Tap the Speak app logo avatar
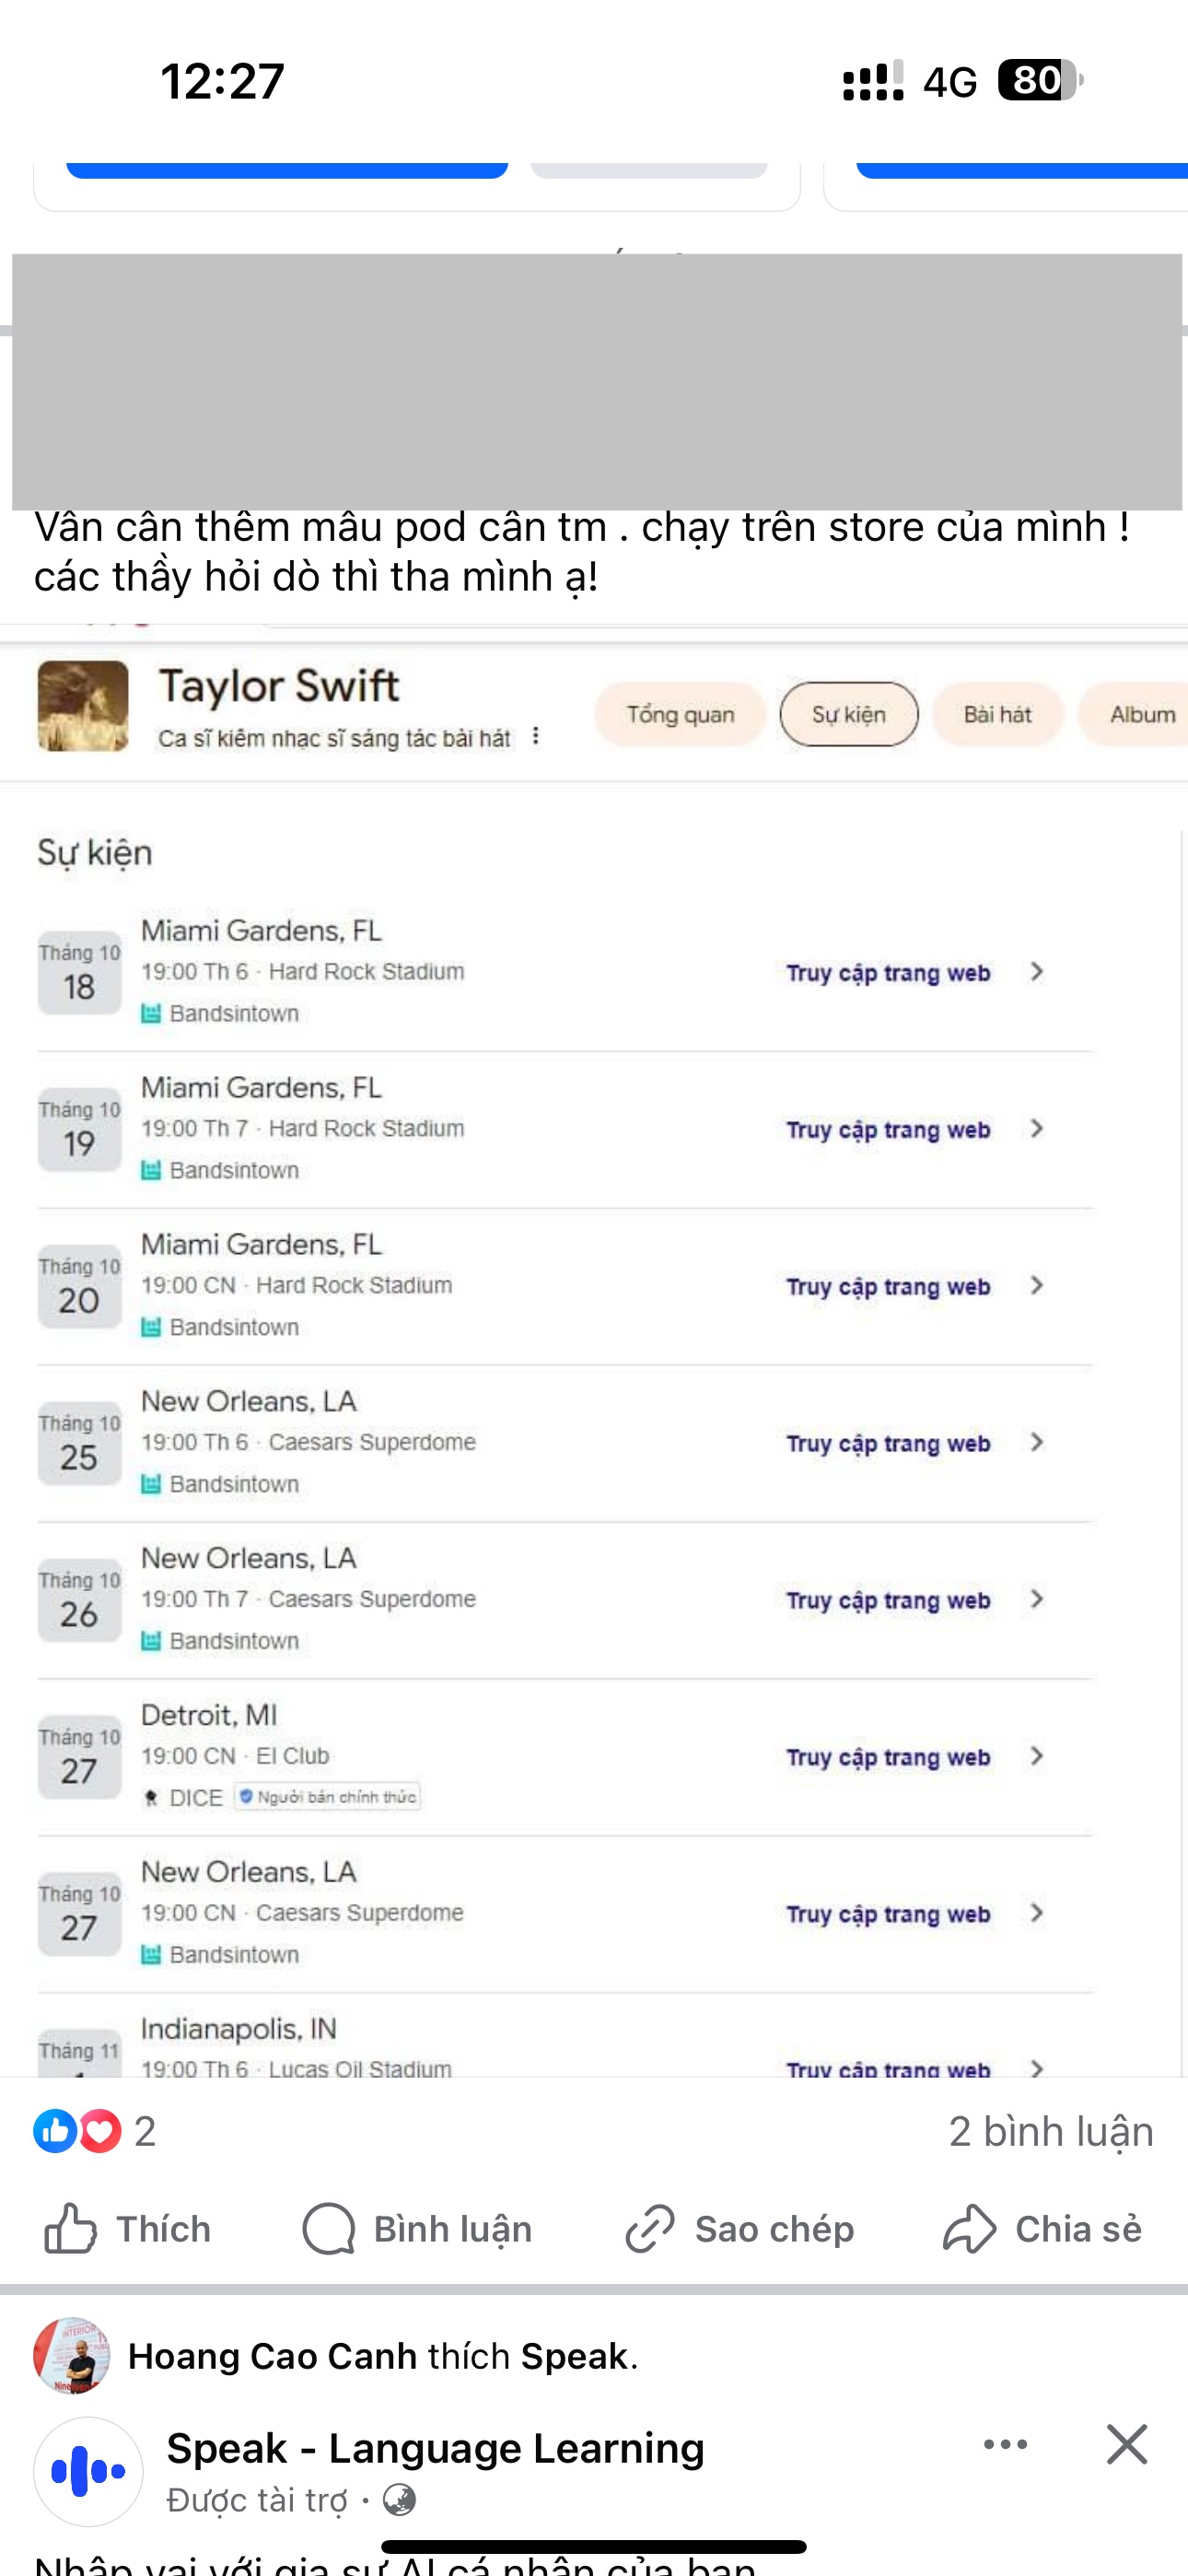This screenshot has height=2576, width=1188. pos(88,2471)
